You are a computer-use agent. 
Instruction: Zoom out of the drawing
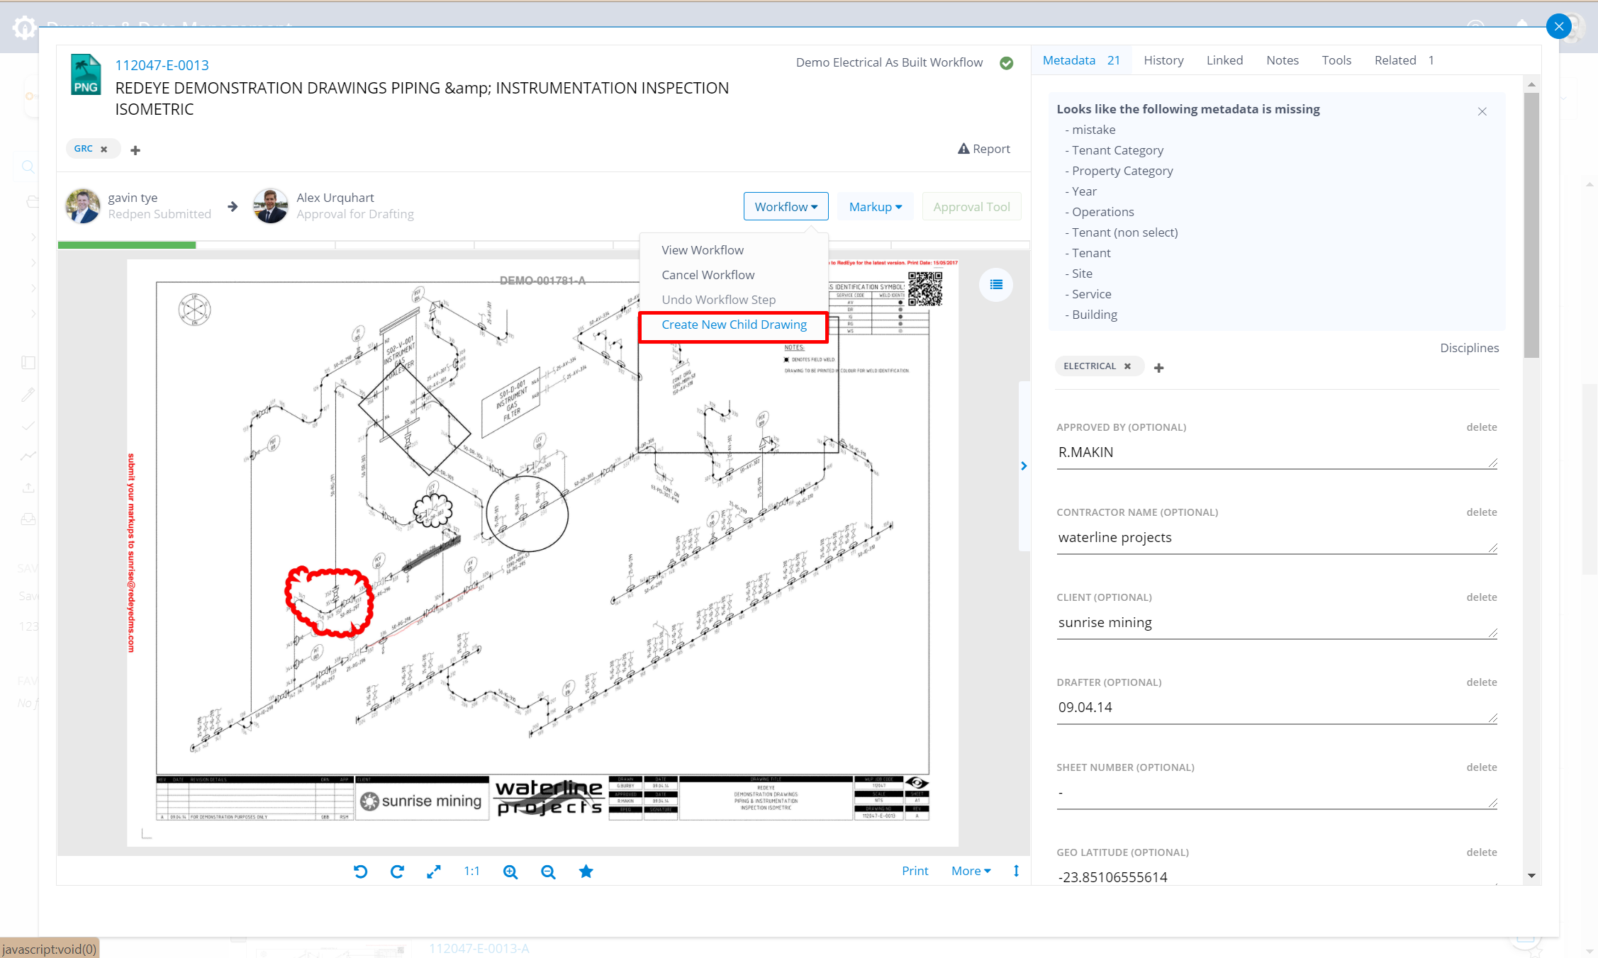click(548, 872)
